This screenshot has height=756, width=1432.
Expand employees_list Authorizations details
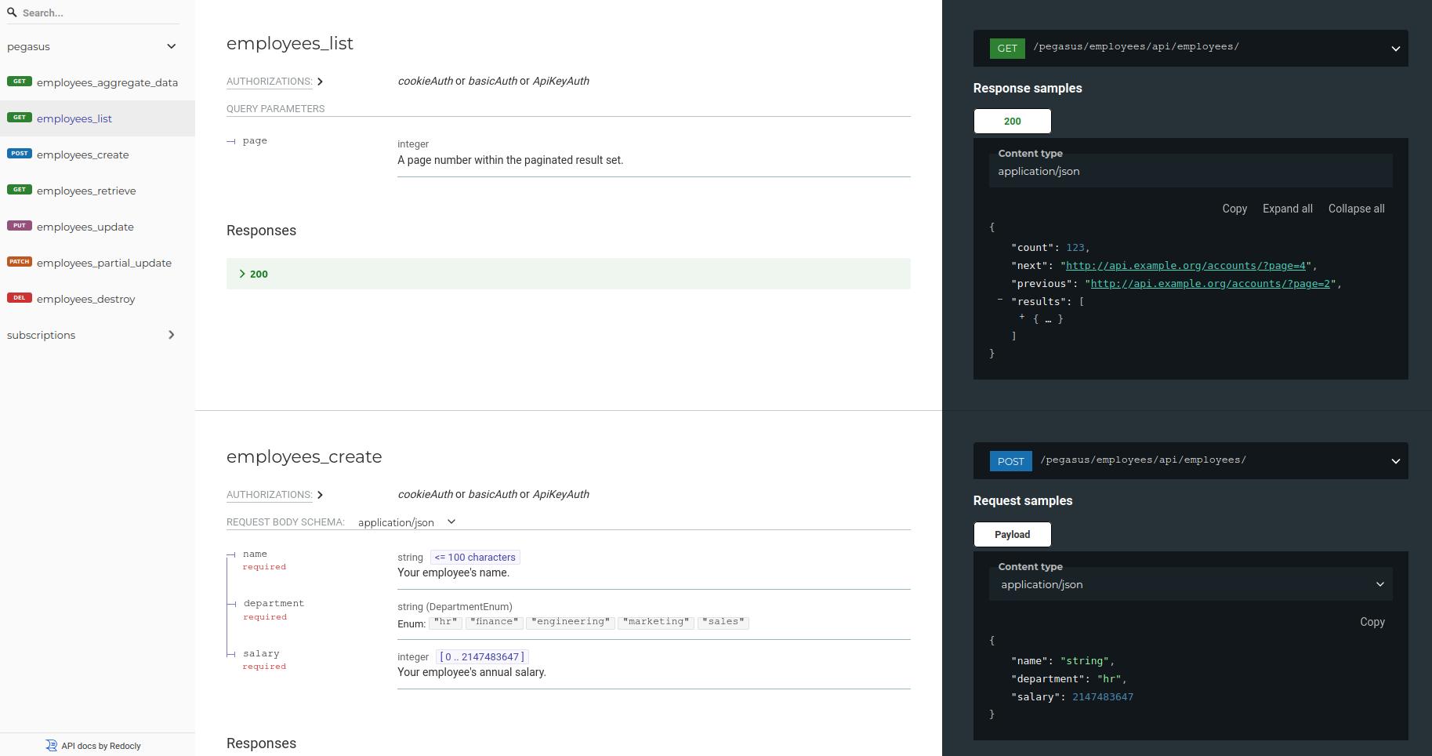coord(274,82)
